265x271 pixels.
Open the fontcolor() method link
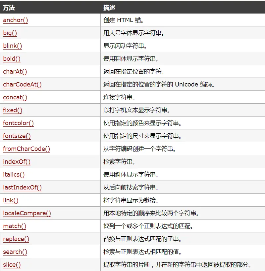(x=18, y=123)
